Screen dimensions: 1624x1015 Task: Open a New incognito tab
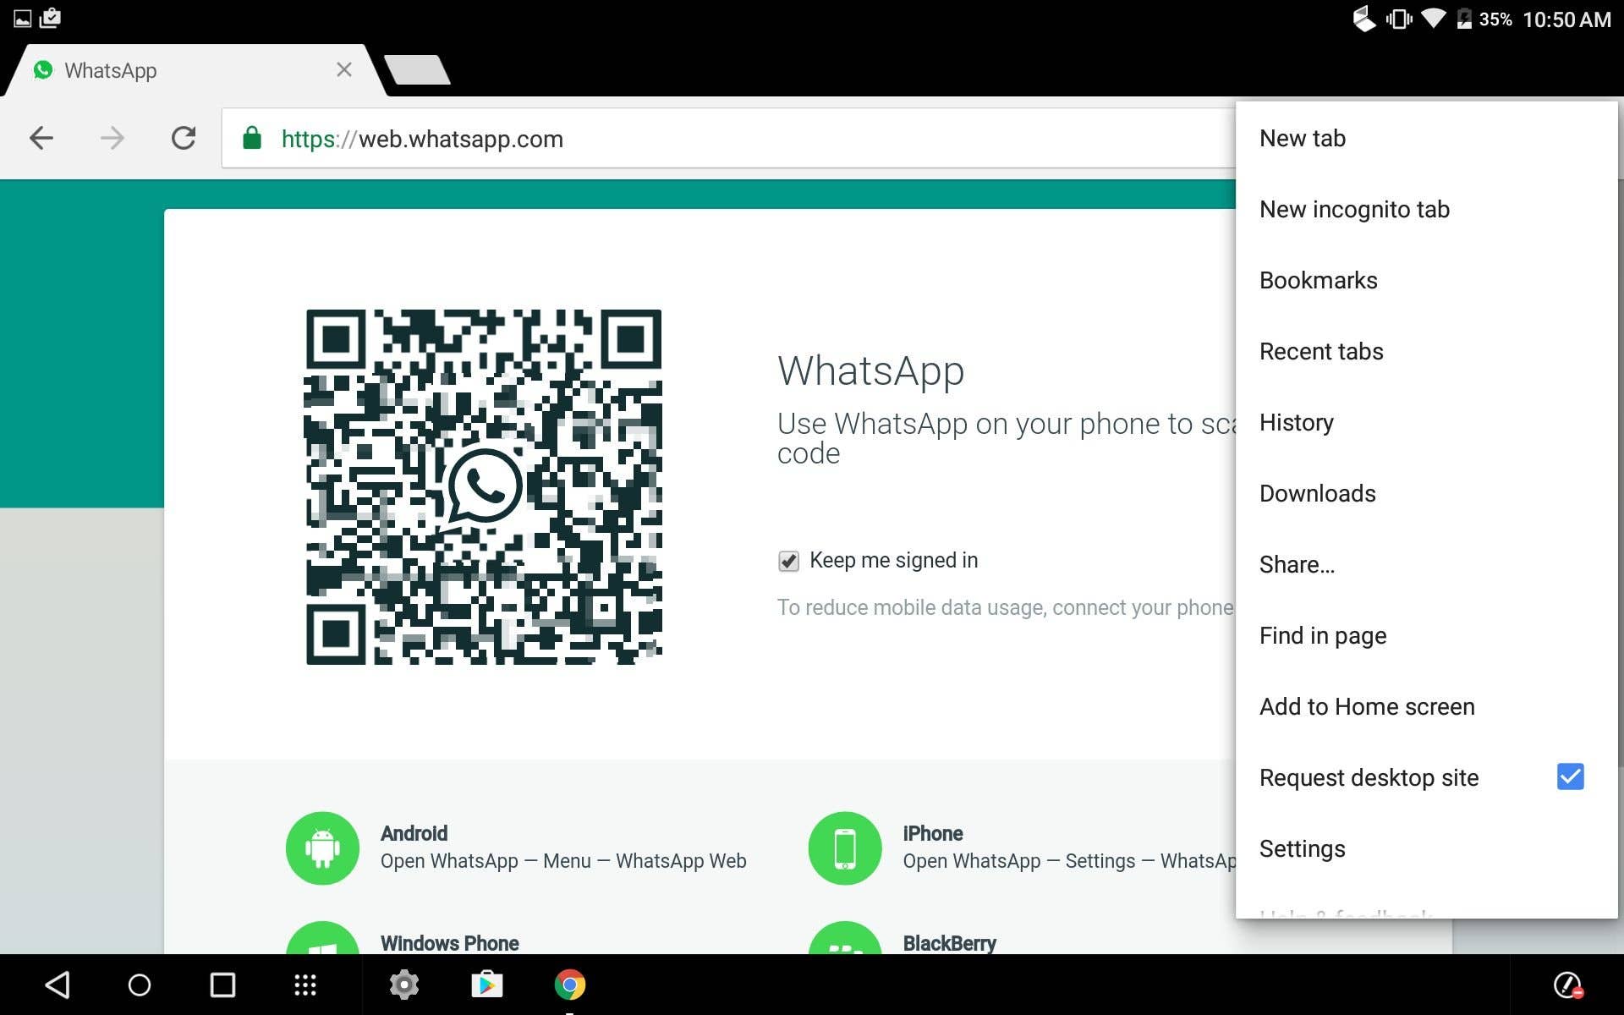[x=1354, y=209]
